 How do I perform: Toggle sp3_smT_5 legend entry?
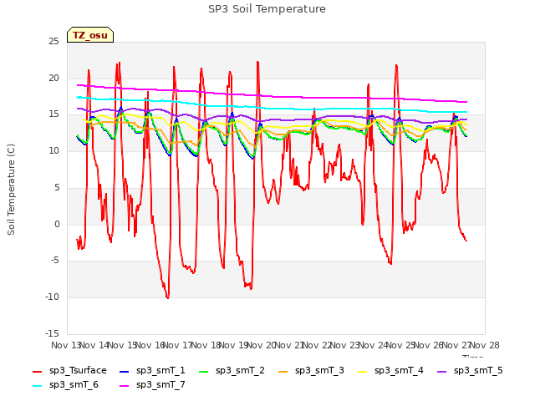(x=470, y=371)
